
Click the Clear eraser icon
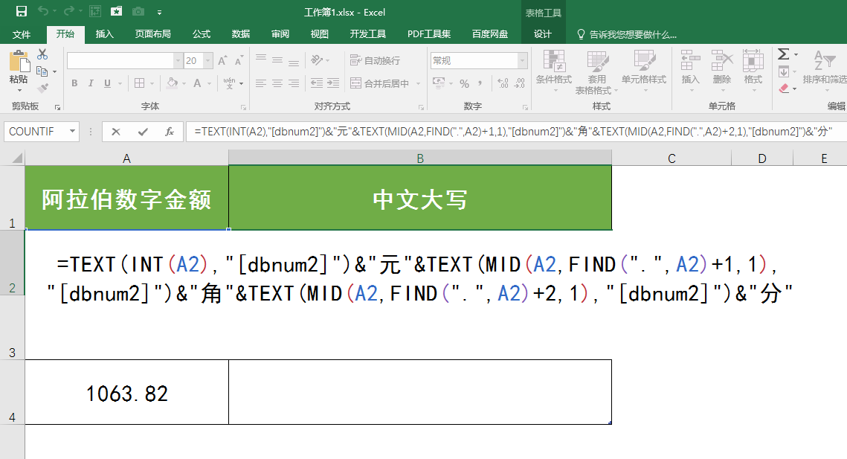[784, 88]
